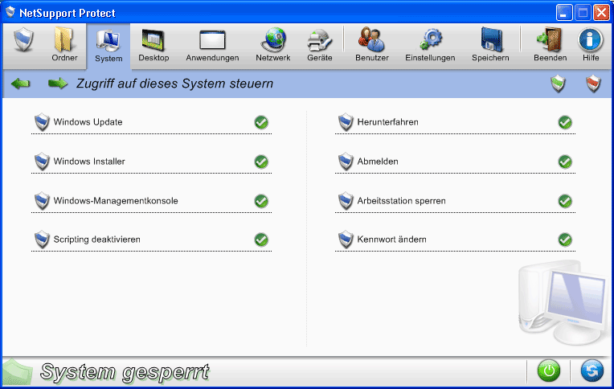Toggle the Windows-Managementkonsole checkmark
Screen dimensions: 614x389
[x=261, y=201]
